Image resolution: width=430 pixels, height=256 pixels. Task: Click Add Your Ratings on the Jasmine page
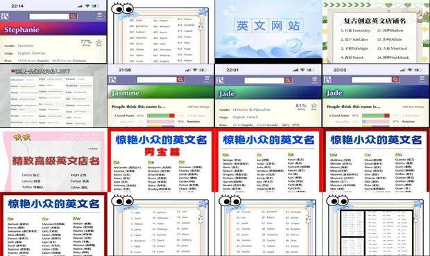pyautogui.click(x=198, y=107)
